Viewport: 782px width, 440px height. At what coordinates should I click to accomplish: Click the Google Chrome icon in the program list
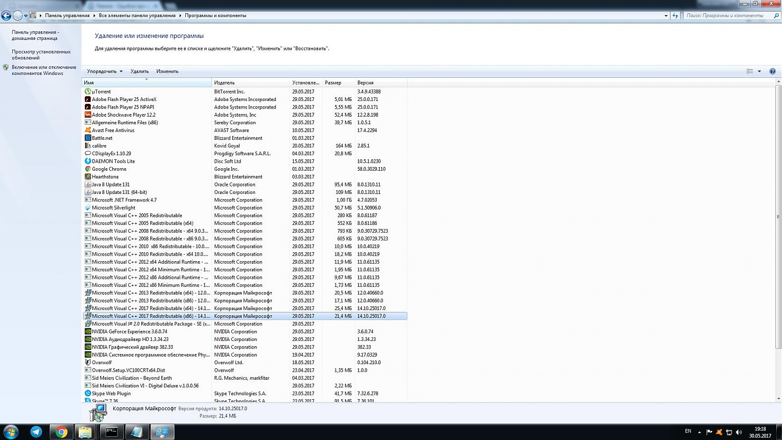coord(88,169)
